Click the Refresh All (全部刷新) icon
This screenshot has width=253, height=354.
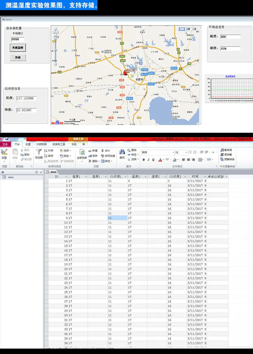[82, 152]
